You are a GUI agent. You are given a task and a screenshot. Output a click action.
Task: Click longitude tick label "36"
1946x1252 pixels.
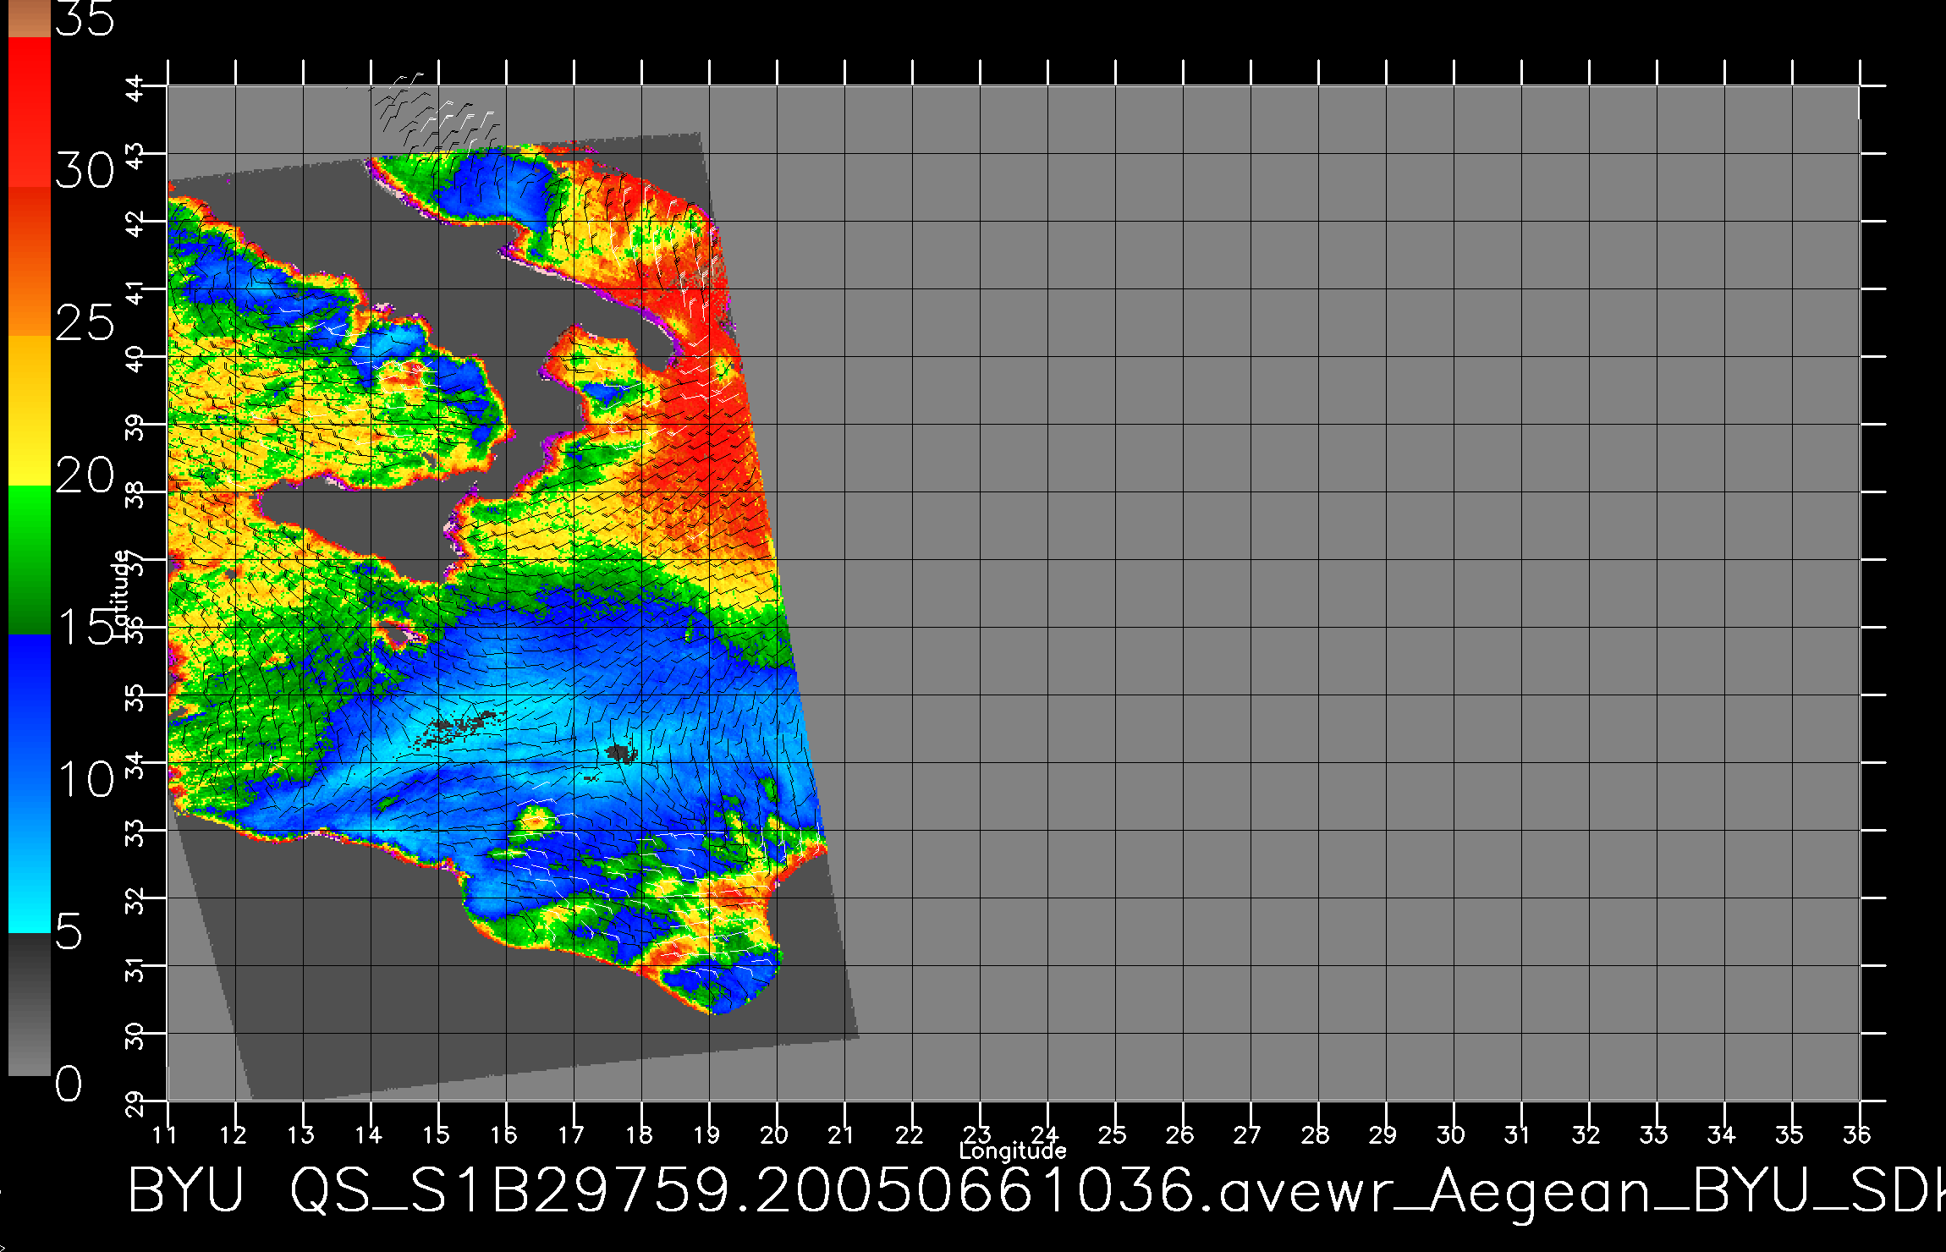coord(1856,1134)
